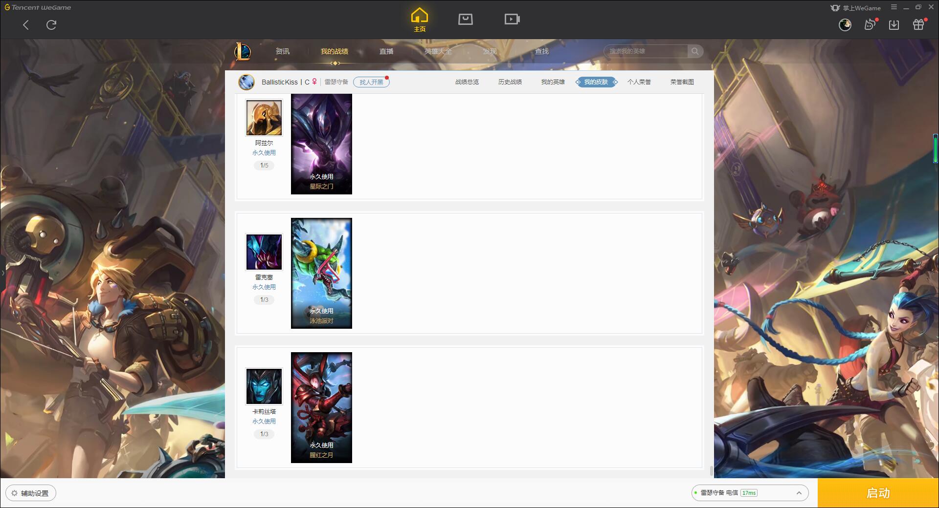Image resolution: width=939 pixels, height=508 pixels.
Task: Open the video live icon in the top bar
Action: [x=512, y=19]
